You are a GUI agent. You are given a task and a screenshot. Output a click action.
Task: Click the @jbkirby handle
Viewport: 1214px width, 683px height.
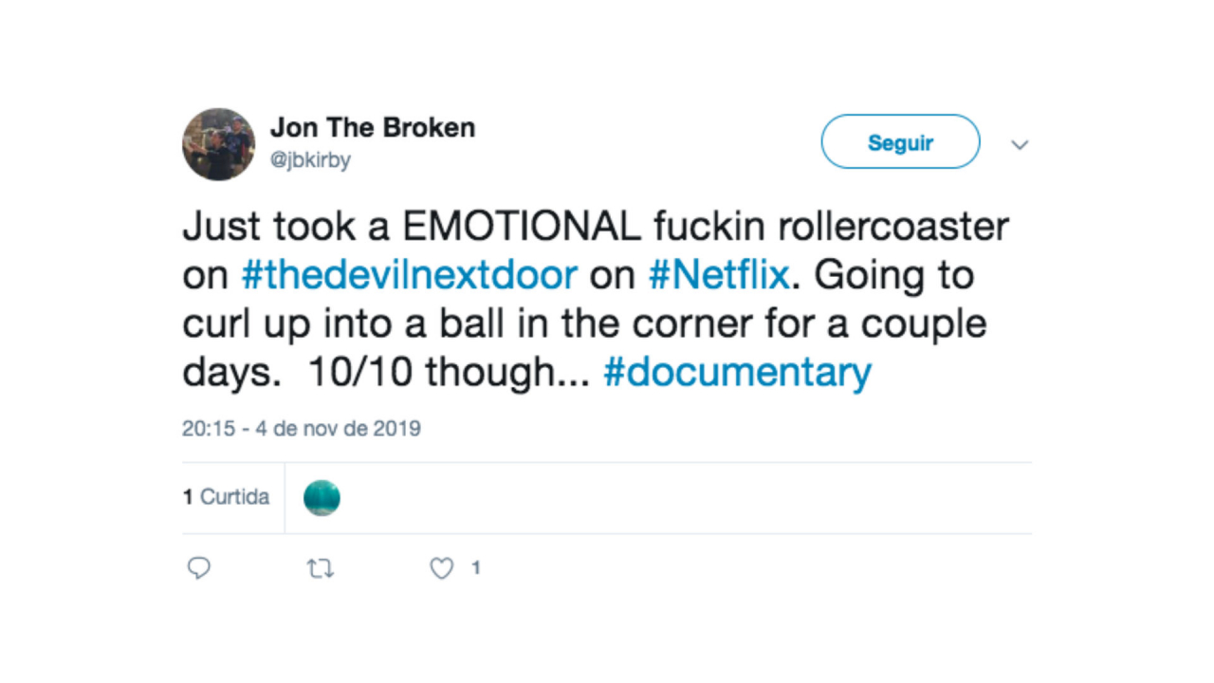(x=310, y=160)
